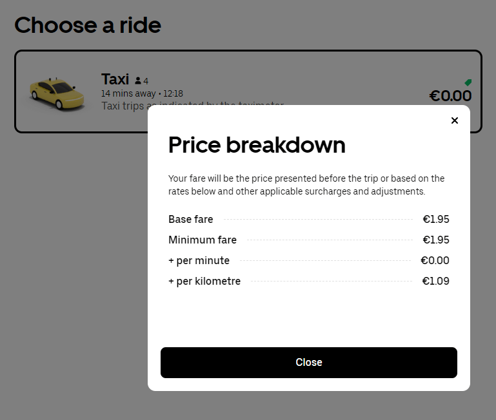This screenshot has width=496, height=420.
Task: Click the €0.00 ride price
Action: (x=450, y=96)
